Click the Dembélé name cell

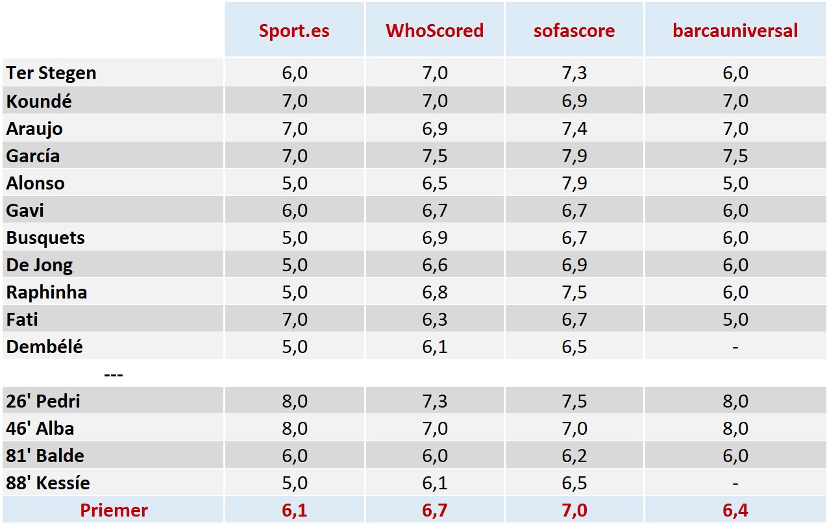click(45, 347)
